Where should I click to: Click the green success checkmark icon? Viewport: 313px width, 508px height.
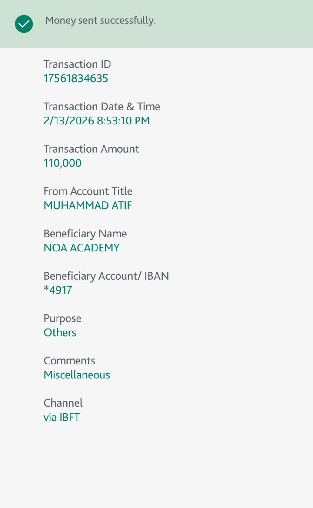point(24,24)
